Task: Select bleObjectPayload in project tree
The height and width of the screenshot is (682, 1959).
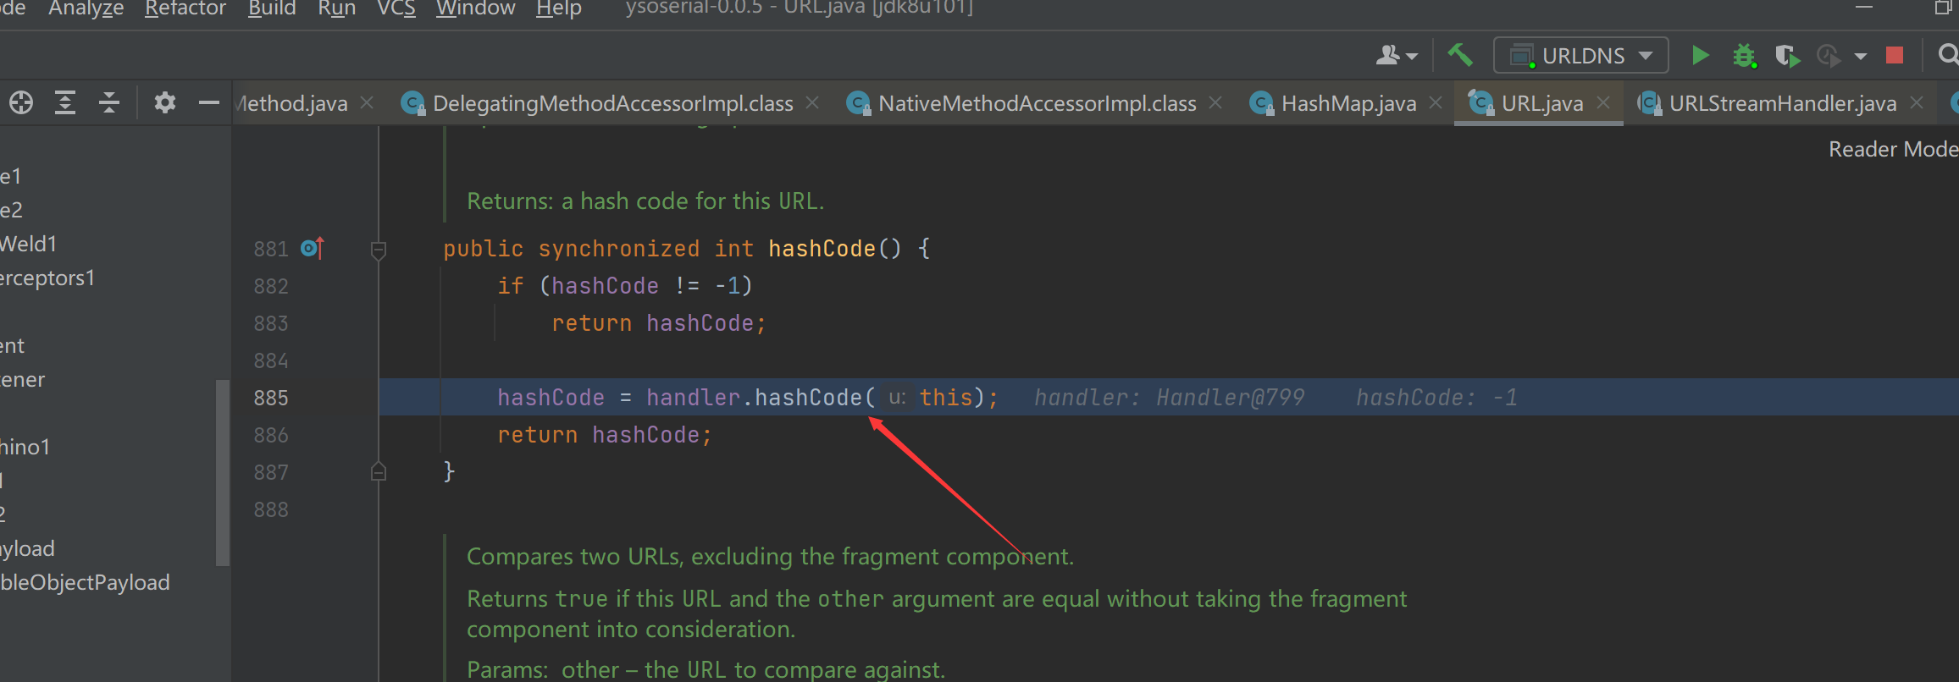Action: click(85, 582)
